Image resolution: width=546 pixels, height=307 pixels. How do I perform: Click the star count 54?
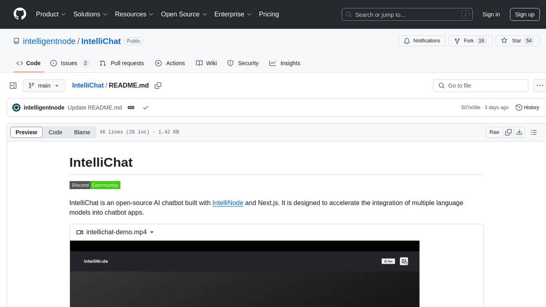(529, 41)
